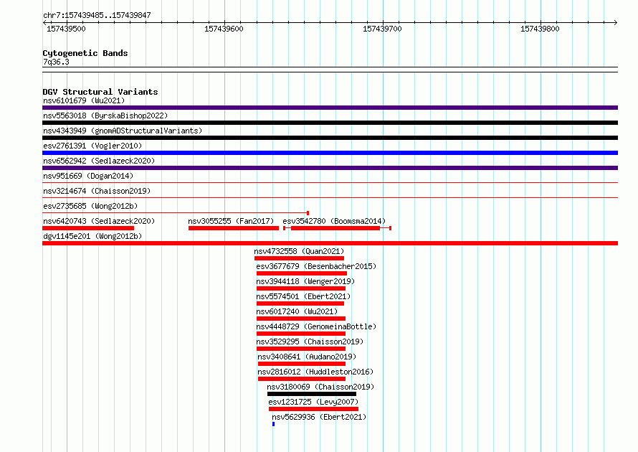
Task: Select the red nsv6420743 Sedlazeck2020 bar
Action: [x=88, y=228]
